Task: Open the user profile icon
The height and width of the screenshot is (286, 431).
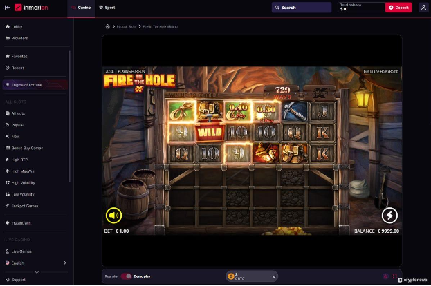Action: point(423,8)
